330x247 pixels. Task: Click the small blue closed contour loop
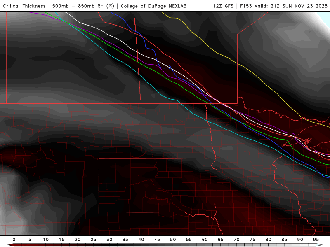[170, 67]
